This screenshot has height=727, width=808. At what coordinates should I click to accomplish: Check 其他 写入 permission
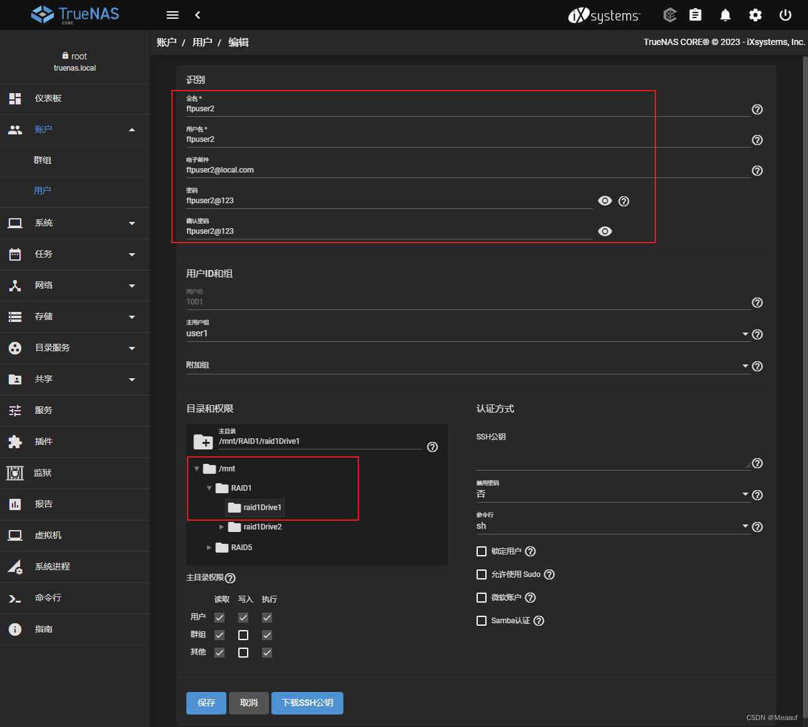243,653
